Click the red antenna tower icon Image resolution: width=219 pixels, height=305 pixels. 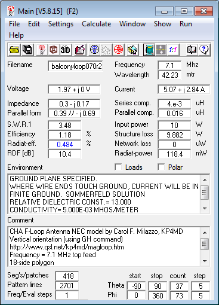(42, 50)
